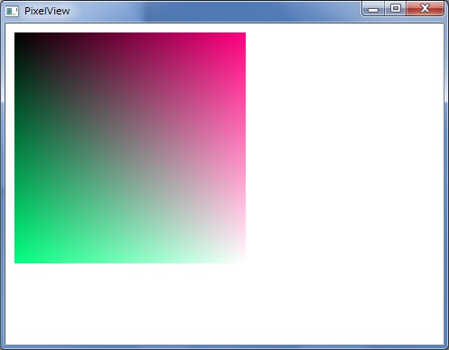Click the mid-green region of gradient lower left
Viewport: 449px width, 350px height.
[x=61, y=210]
